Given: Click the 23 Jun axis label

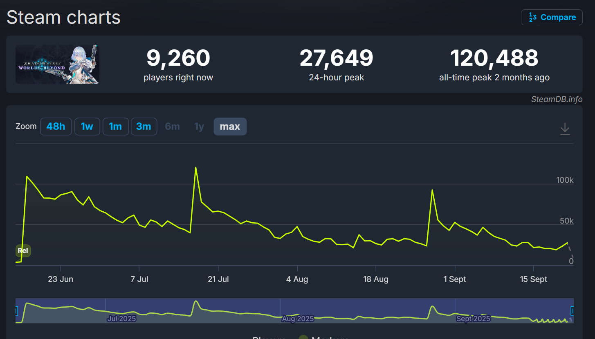Looking at the screenshot, I should [61, 279].
